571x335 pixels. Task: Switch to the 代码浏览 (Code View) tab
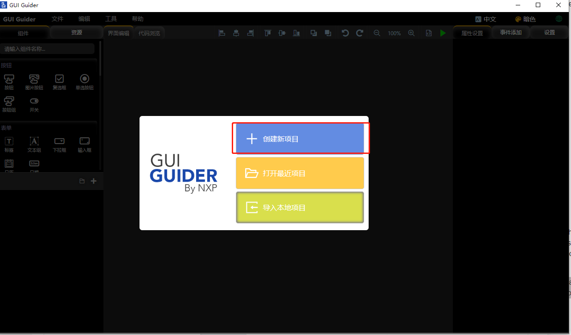point(149,32)
